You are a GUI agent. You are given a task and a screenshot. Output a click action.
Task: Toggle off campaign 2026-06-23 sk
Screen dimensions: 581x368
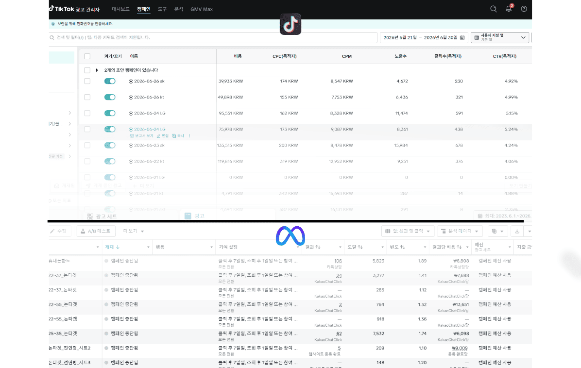110,145
